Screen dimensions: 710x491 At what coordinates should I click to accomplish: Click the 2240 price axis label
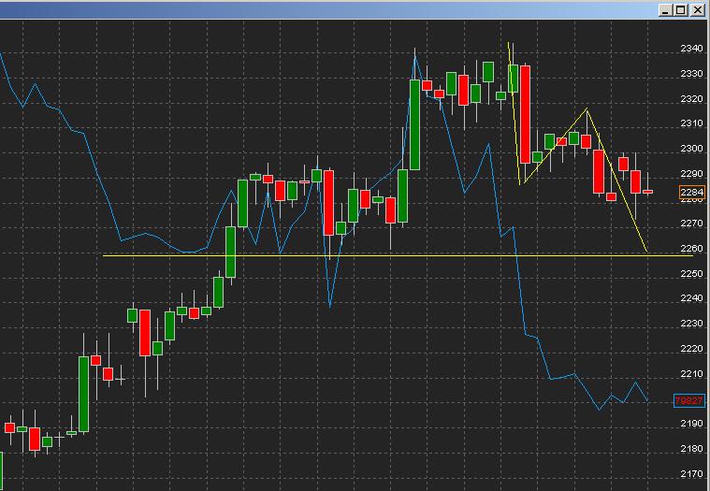pyautogui.click(x=691, y=298)
